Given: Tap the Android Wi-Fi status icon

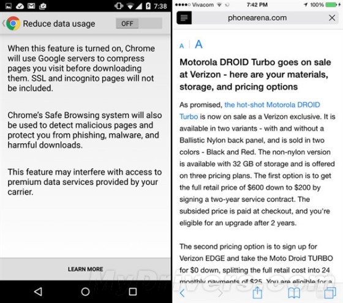Looking at the screenshot, I should click(x=130, y=6).
